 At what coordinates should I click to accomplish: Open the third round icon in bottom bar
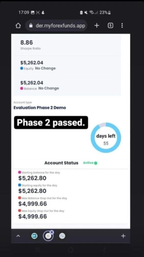(x=62, y=236)
